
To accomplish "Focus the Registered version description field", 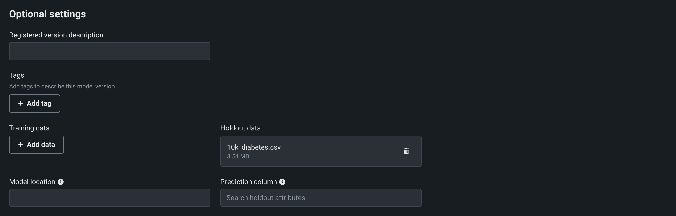I will point(109,51).
